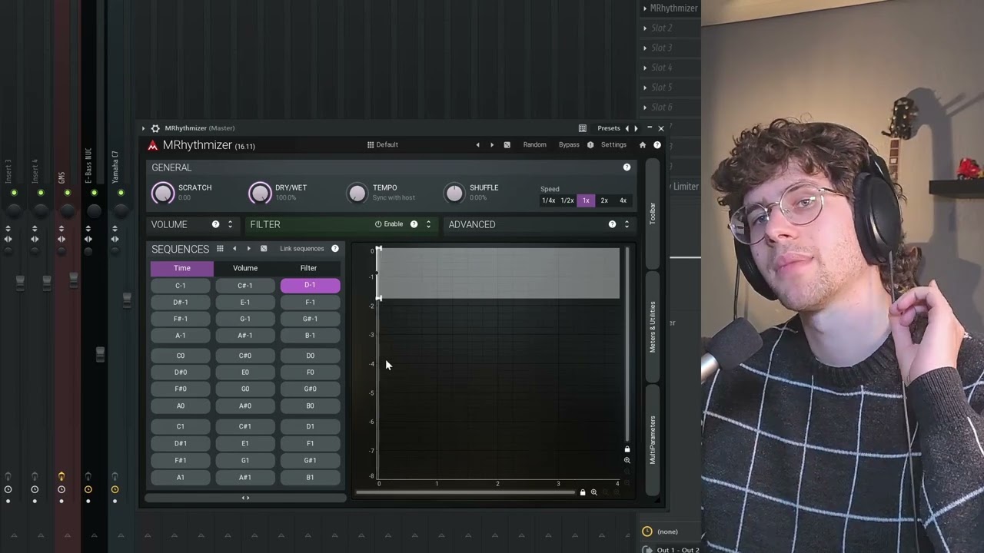Image resolution: width=984 pixels, height=553 pixels.
Task: Set speed to 1x
Action: click(586, 200)
